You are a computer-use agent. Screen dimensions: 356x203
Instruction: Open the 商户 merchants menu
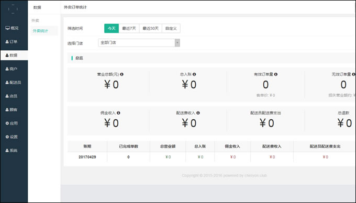[x=14, y=69]
